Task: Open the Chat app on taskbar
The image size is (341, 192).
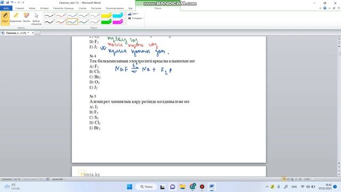Action: [x=173, y=187]
